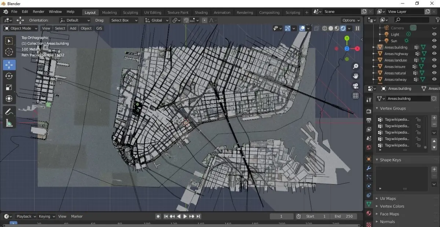The width and height of the screenshot is (440, 227).
Task: Open the Playback dropdown in timeline
Action: pyautogui.click(x=26, y=216)
